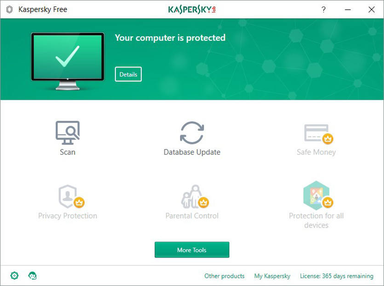View protection Details
This screenshot has height=286, width=384.
tap(128, 74)
